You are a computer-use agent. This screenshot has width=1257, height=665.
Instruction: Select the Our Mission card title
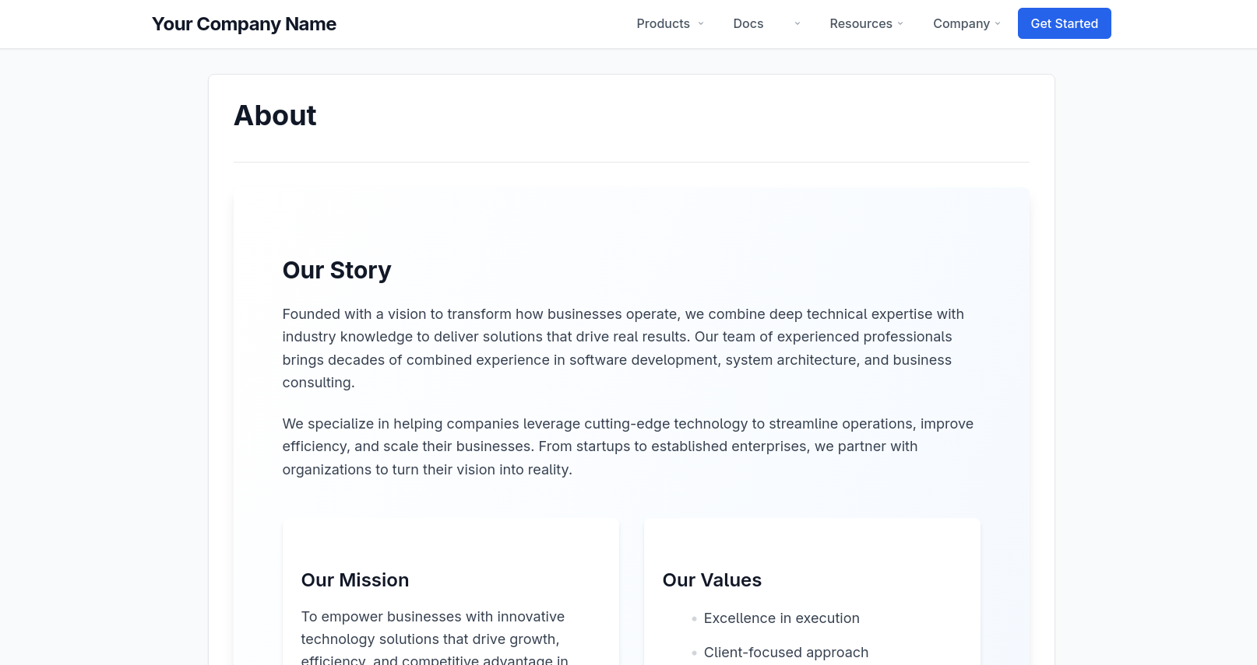(354, 580)
